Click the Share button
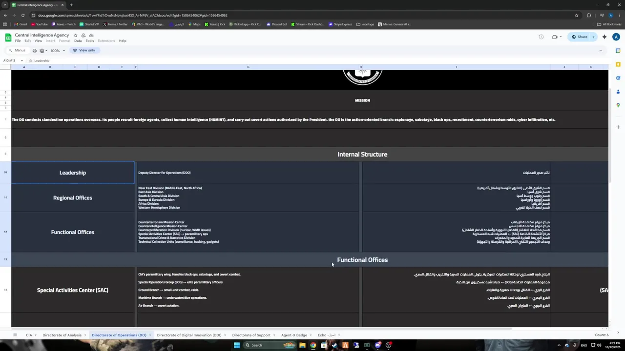This screenshot has width=625, height=351. [580, 37]
